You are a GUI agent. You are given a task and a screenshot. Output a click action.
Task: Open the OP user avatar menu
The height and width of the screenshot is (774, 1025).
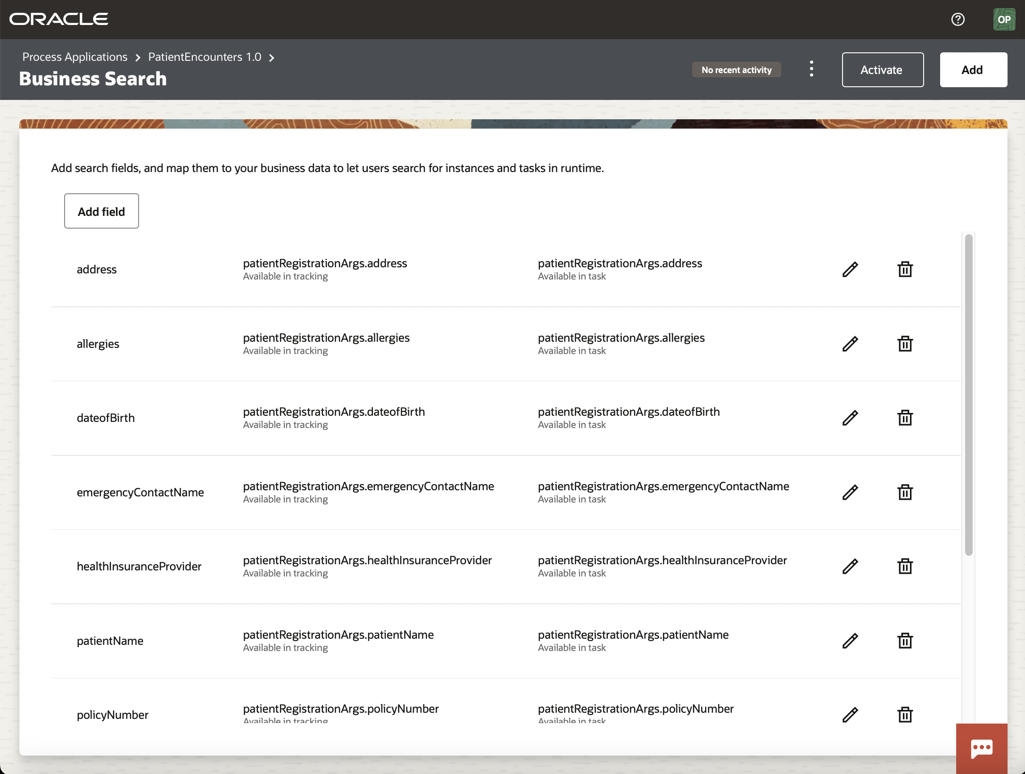coord(1004,19)
